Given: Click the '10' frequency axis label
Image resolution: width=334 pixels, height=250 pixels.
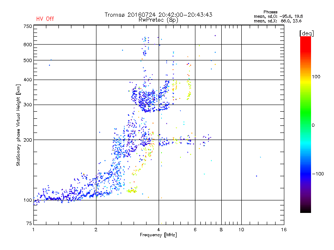Looking at the screenshot, I should pos(241,230).
